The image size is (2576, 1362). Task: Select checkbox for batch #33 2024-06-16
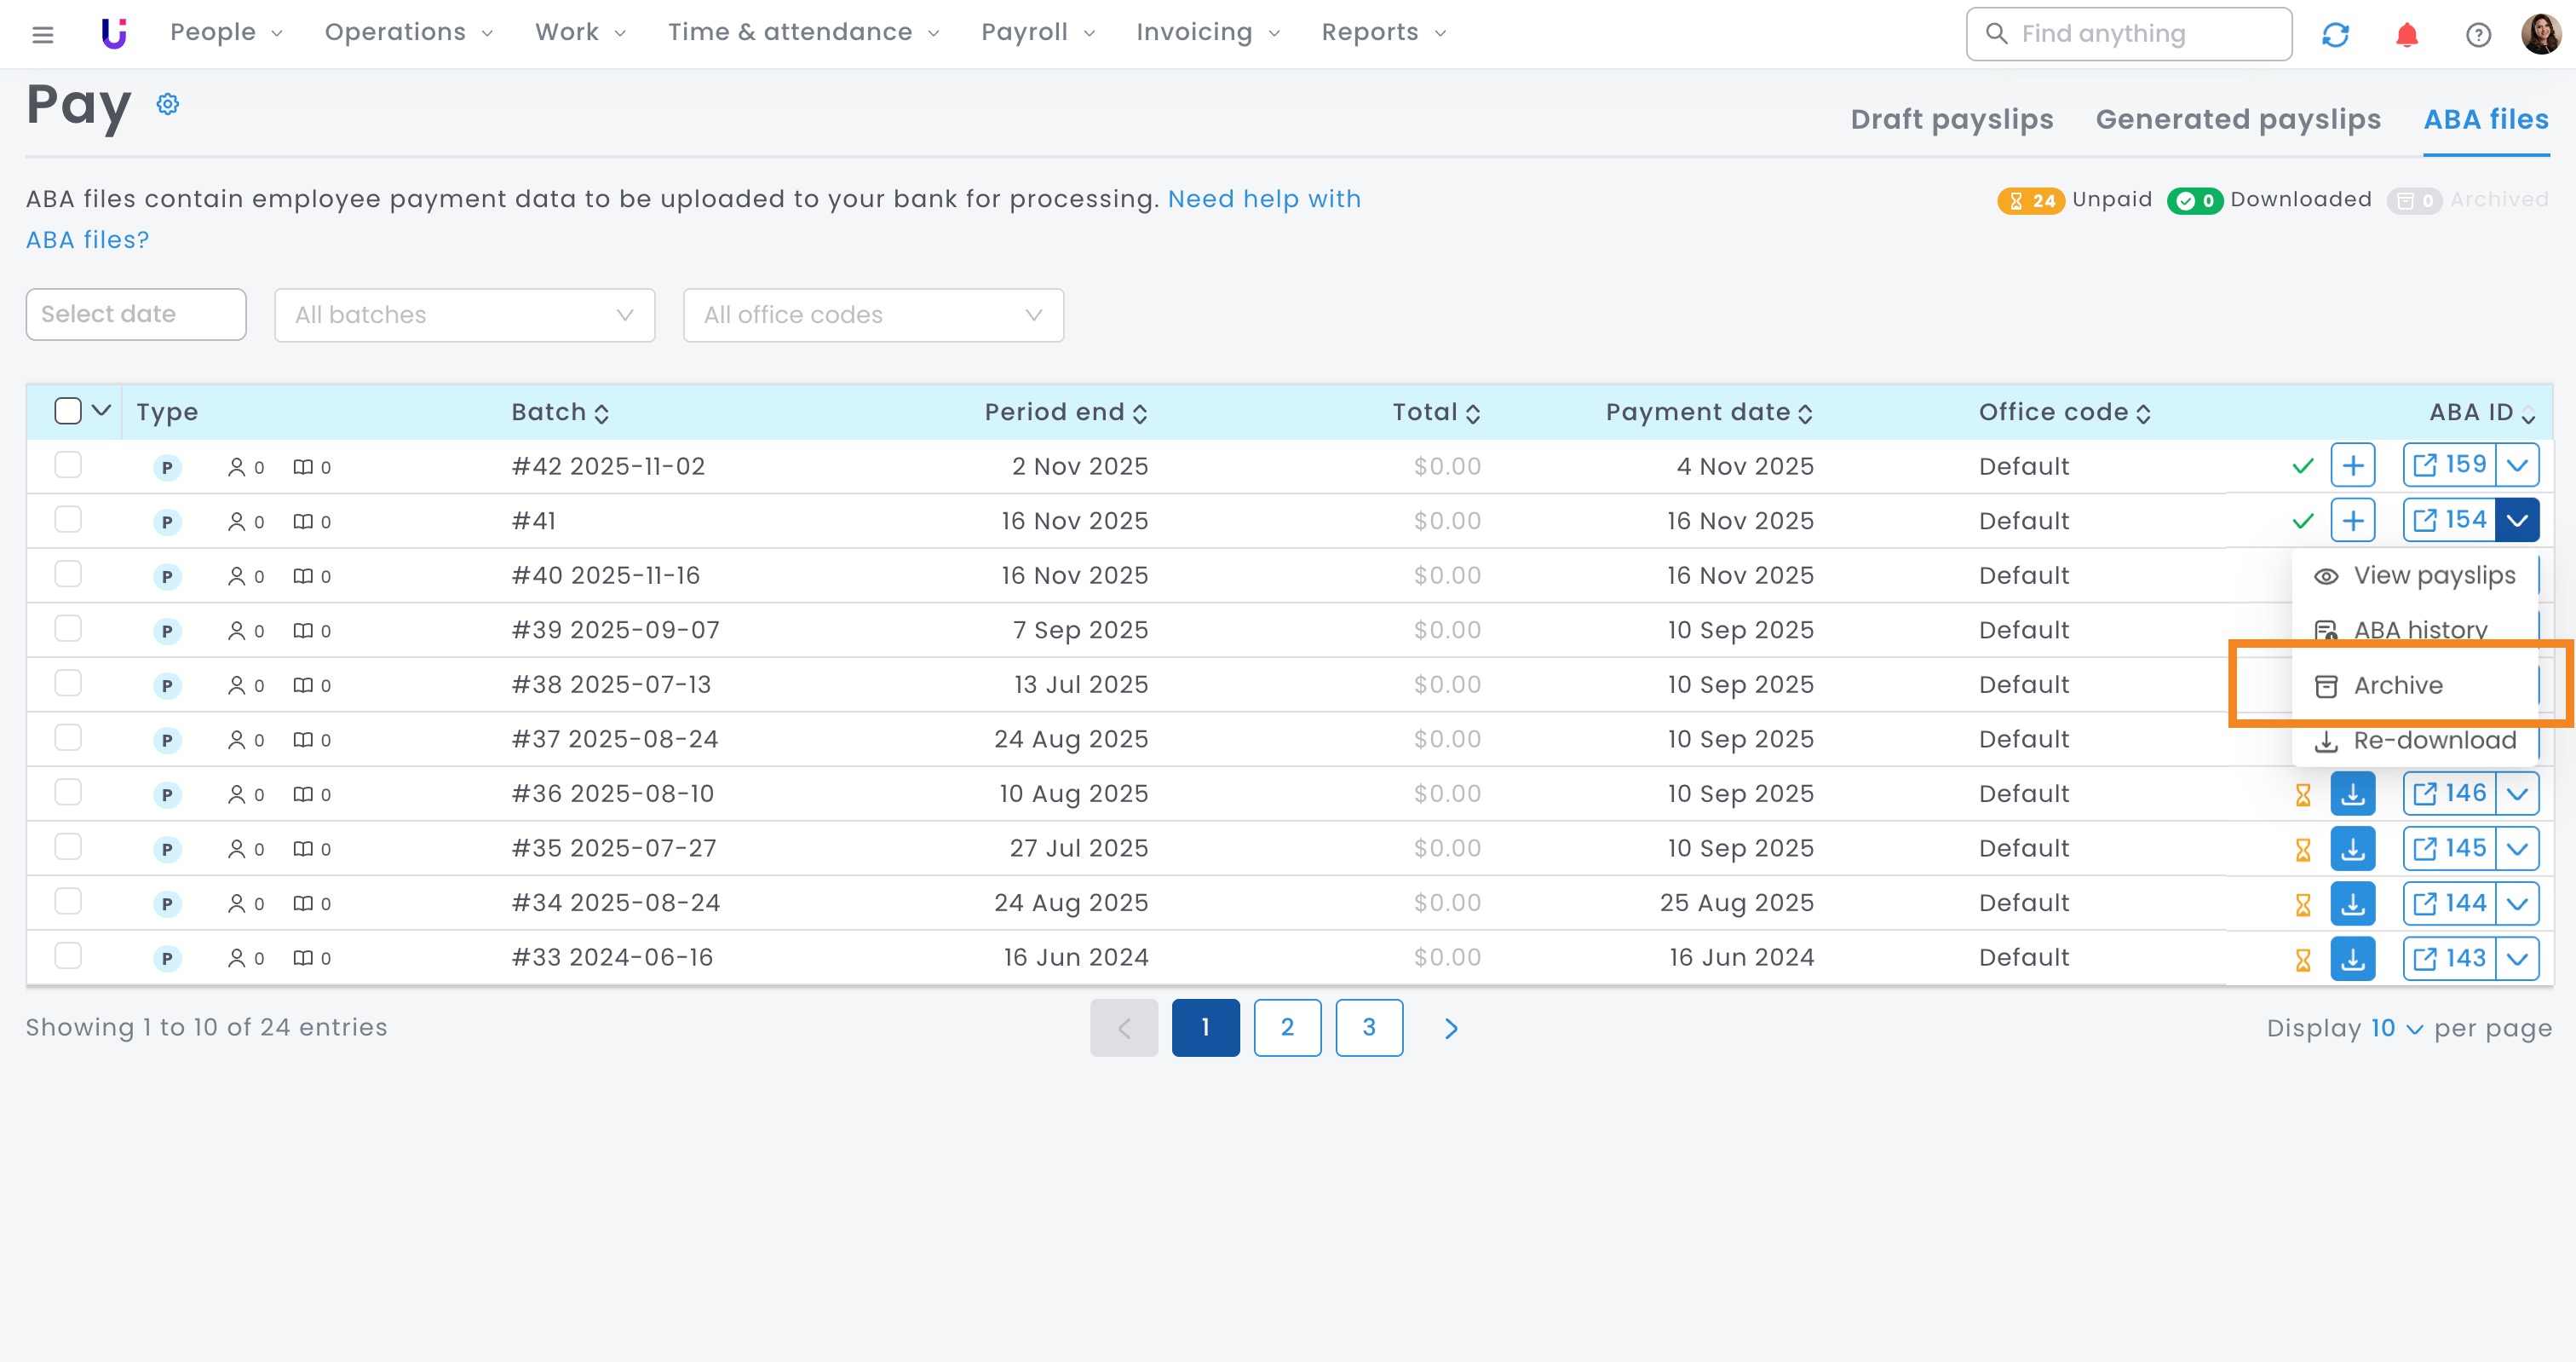[68, 956]
